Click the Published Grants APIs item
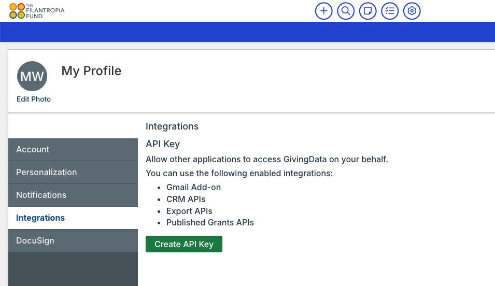 pos(210,223)
